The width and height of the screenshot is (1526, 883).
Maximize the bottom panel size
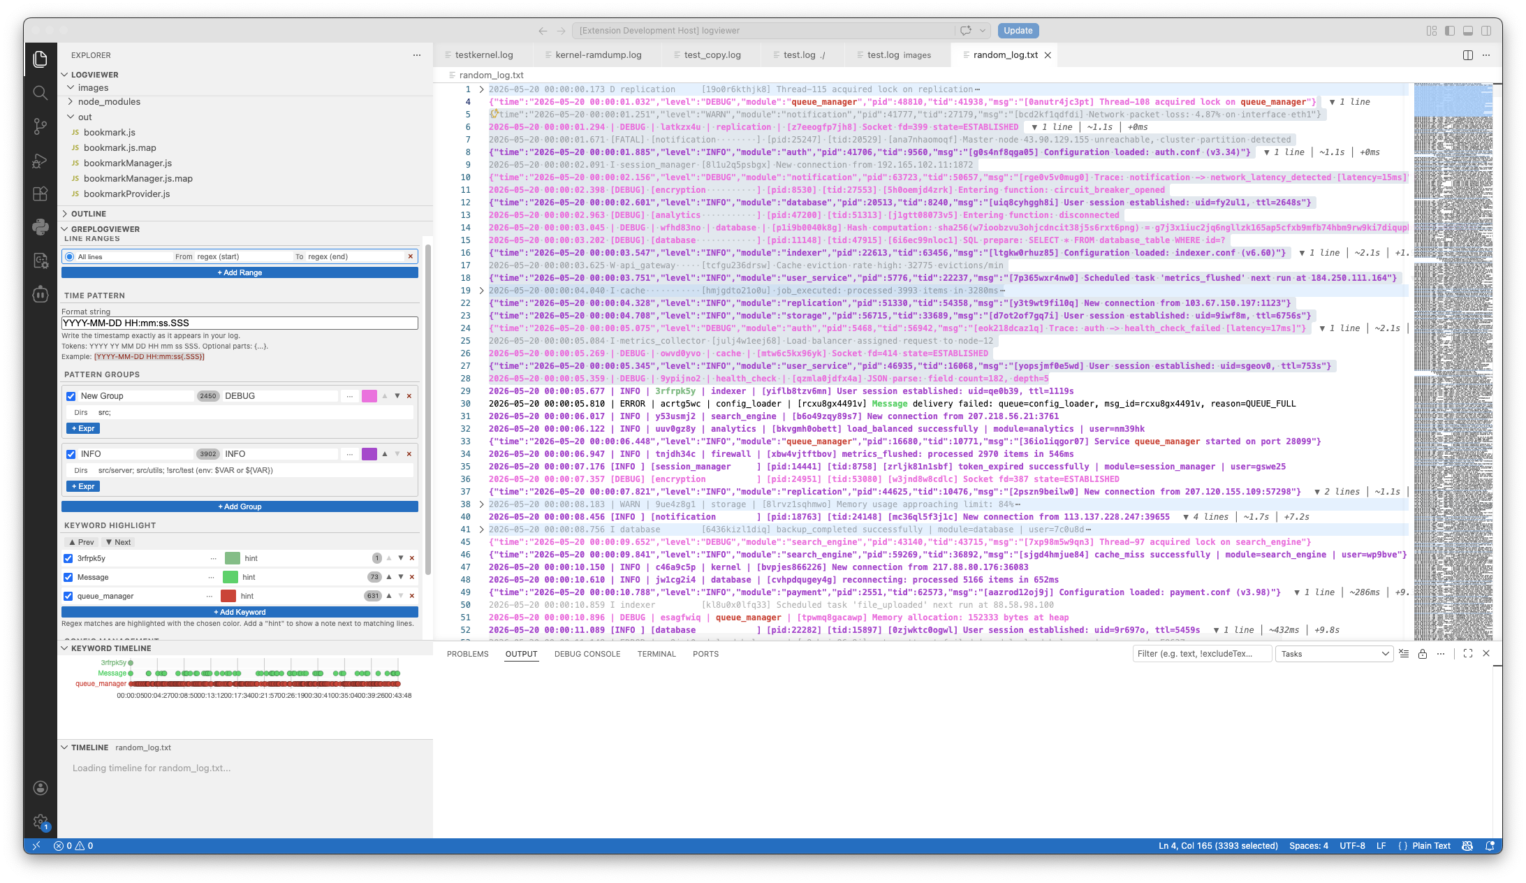point(1468,654)
